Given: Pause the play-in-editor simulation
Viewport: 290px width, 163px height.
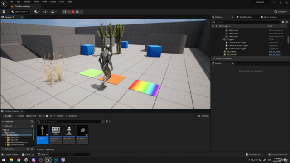Looking at the screenshot, I should click(x=64, y=12).
